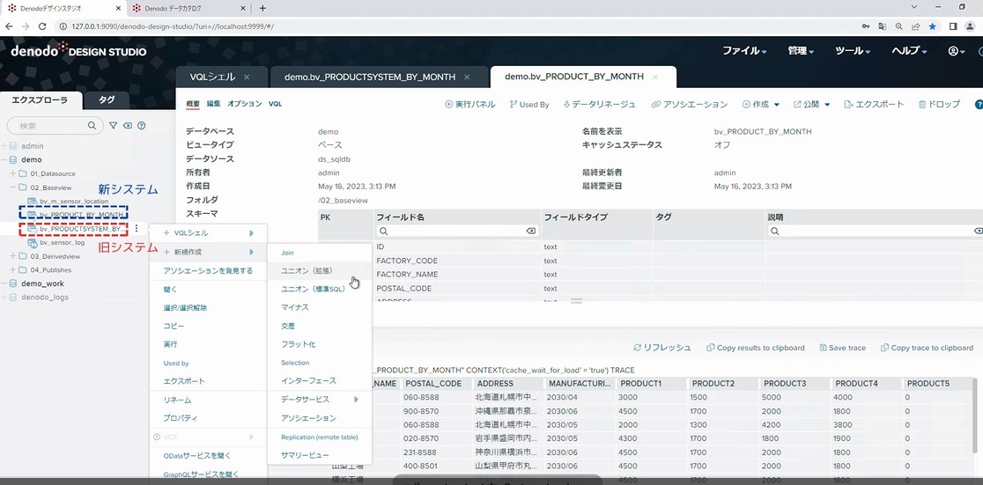Open the user account menu icon
983x485 pixels.
[957, 51]
